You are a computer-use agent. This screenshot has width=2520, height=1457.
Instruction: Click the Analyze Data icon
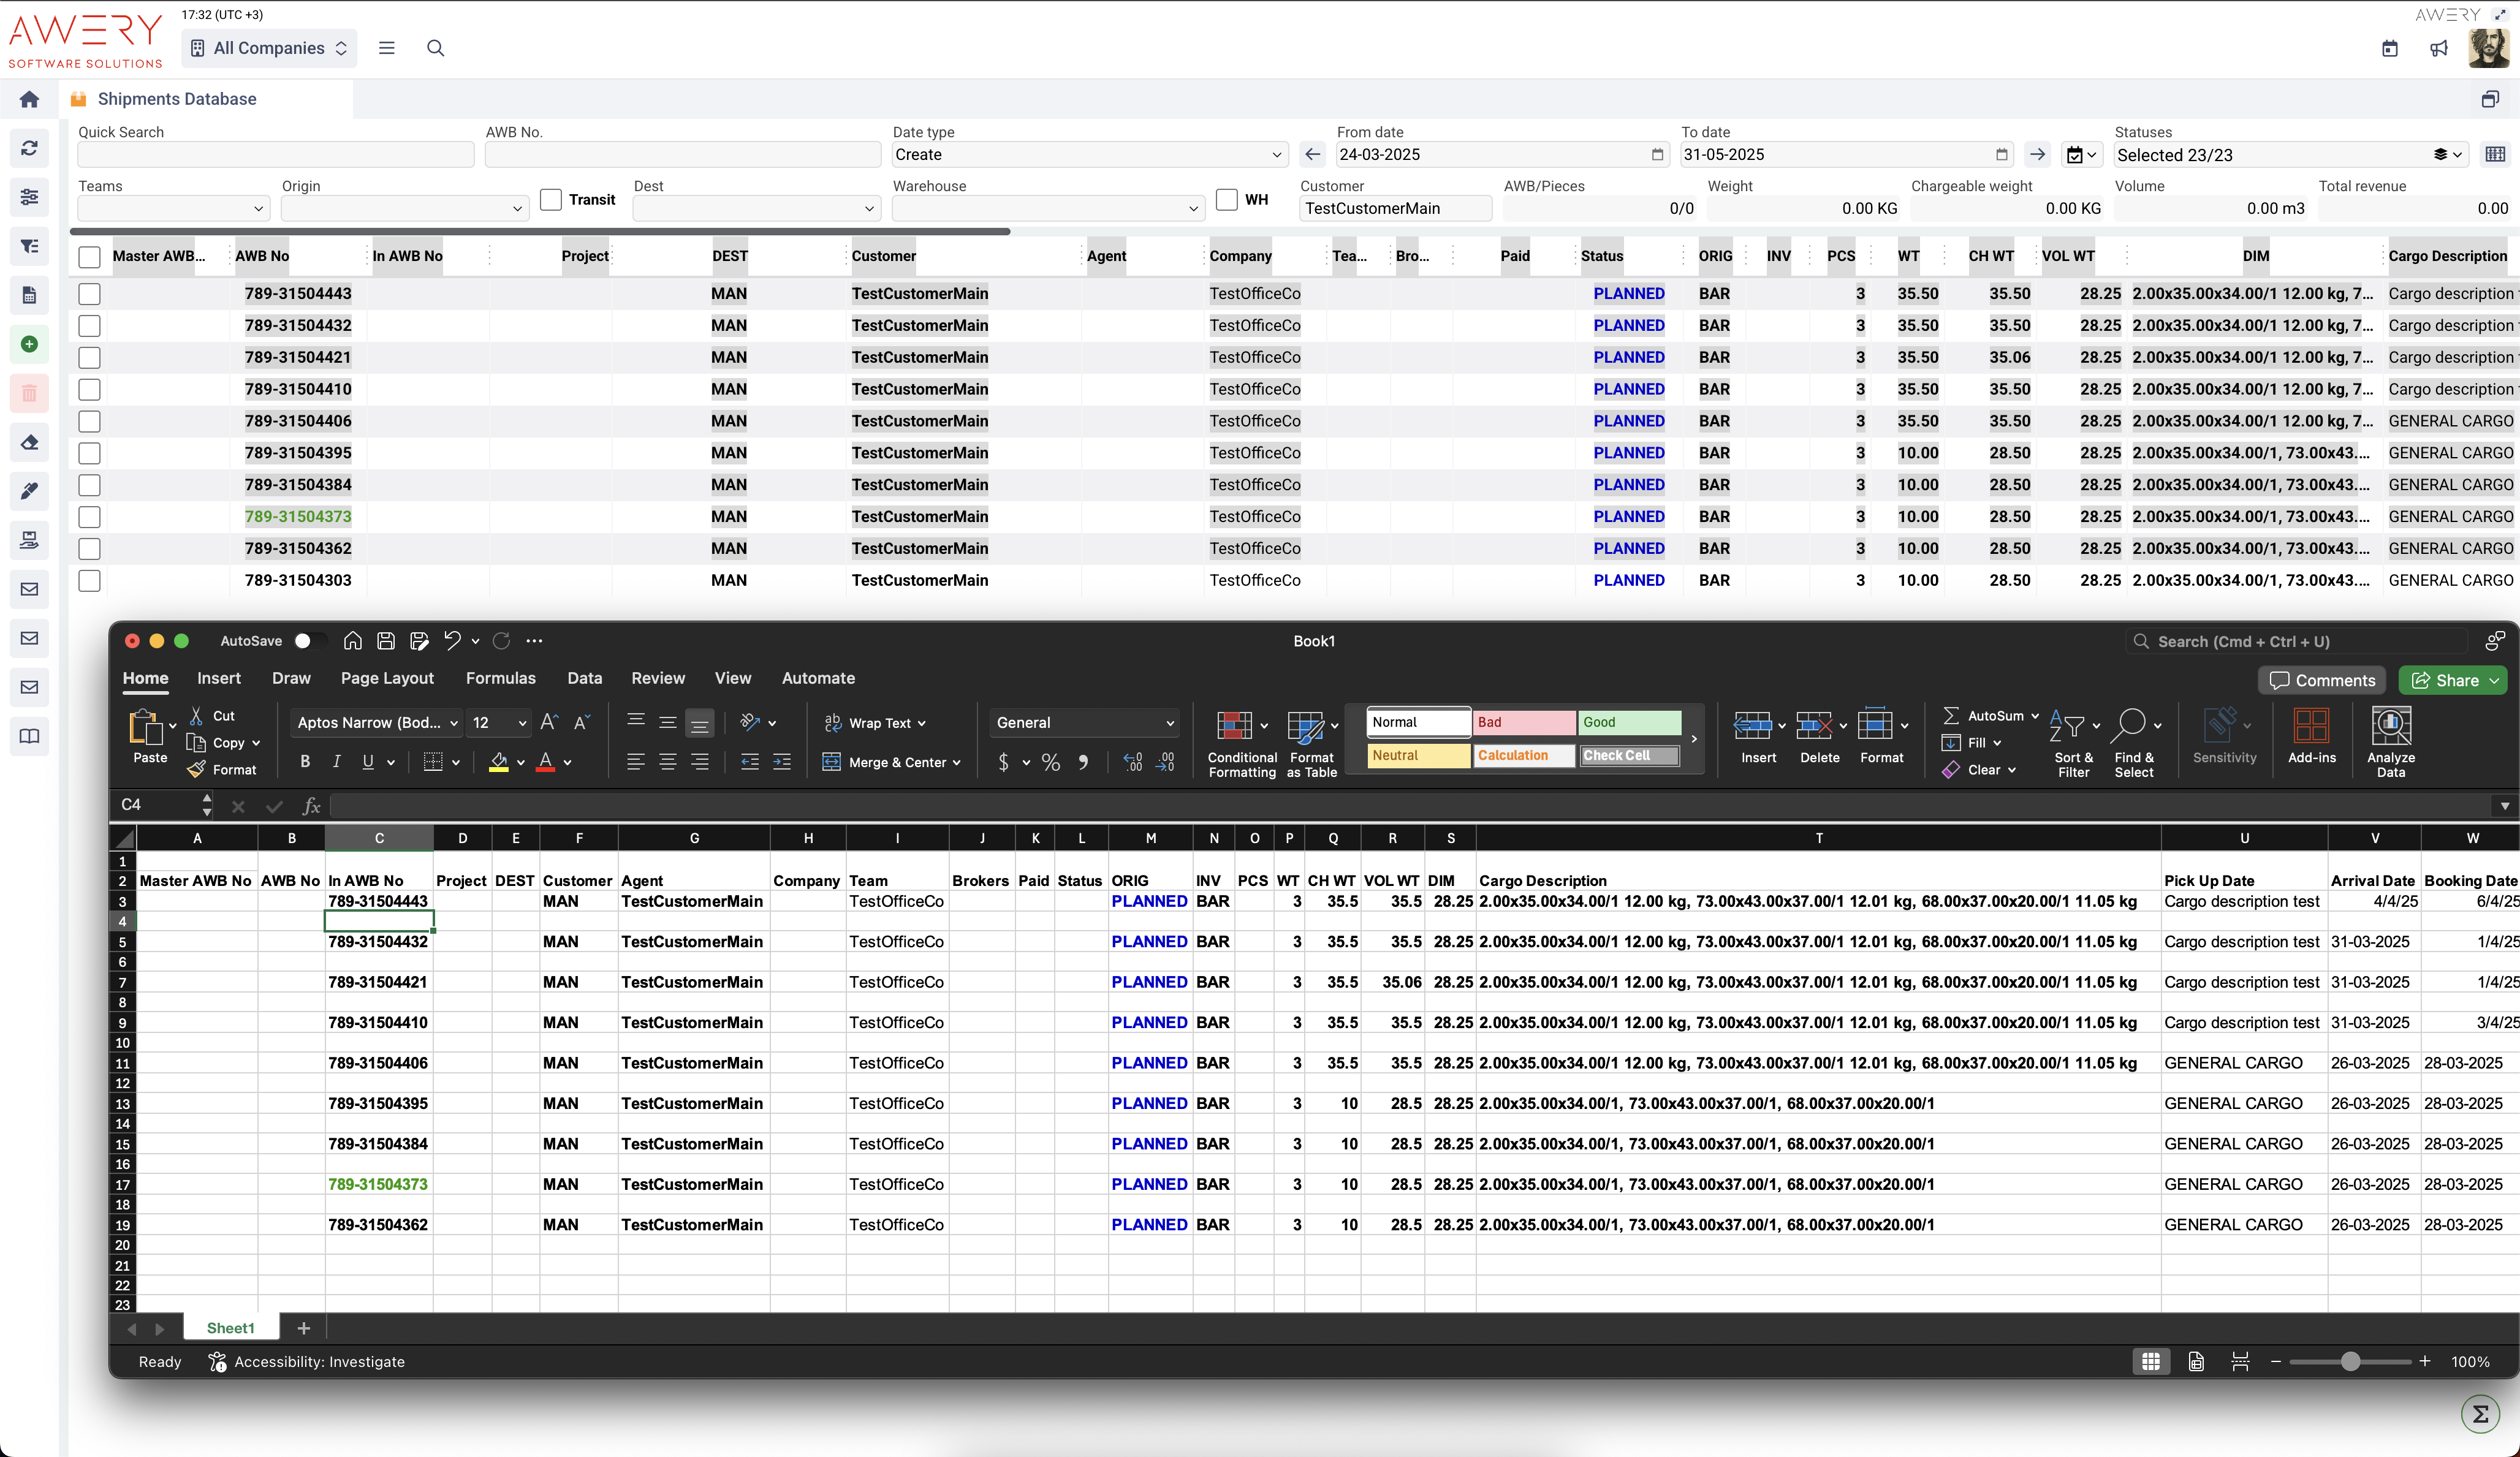tap(2390, 727)
